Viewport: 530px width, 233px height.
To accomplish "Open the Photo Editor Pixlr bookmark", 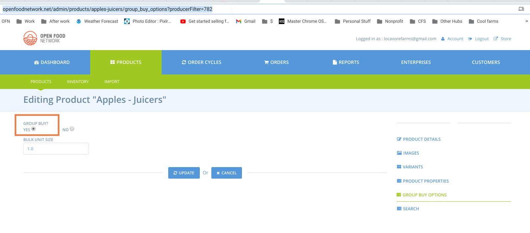I will click(x=147, y=21).
